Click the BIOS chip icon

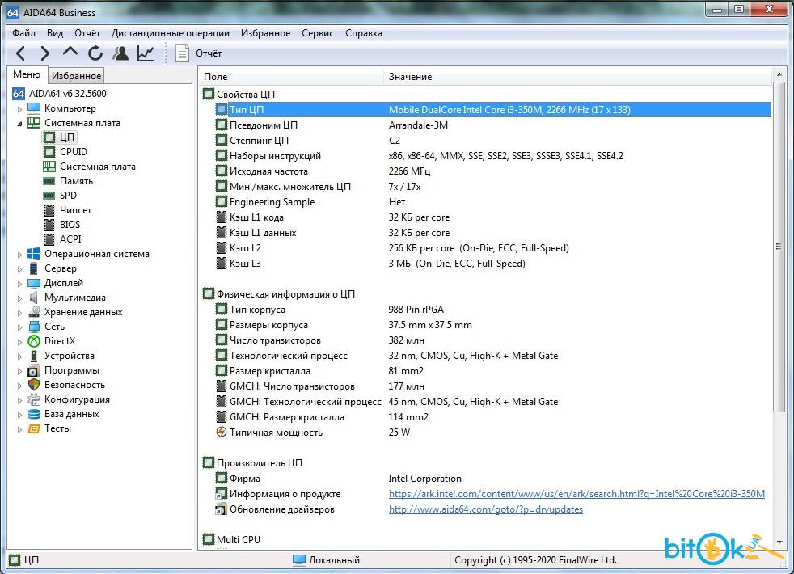pyautogui.click(x=49, y=224)
